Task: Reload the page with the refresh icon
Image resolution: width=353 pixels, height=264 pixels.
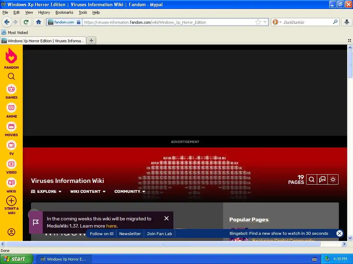Action: (x=26, y=22)
